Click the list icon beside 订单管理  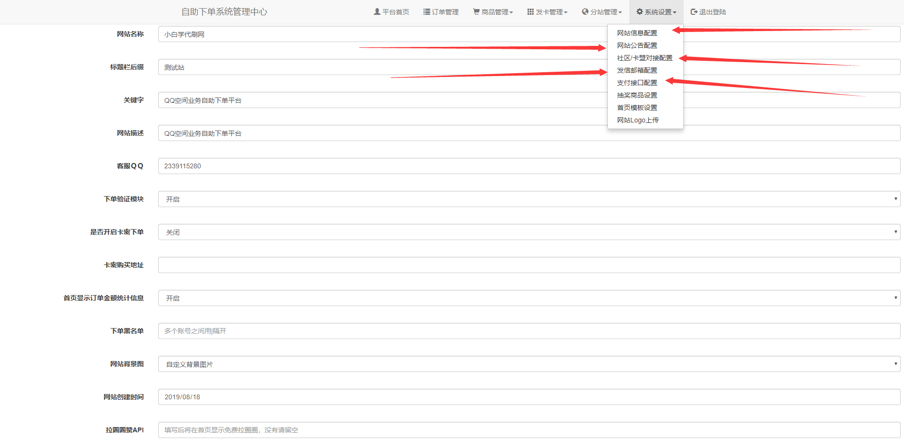427,11
